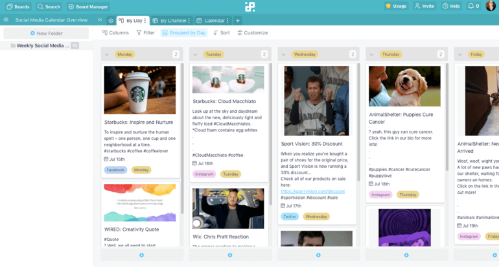Screen dimensions: 499x267
Task: Click the Jul 15th date
Action: pyautogui.click(x=114, y=159)
